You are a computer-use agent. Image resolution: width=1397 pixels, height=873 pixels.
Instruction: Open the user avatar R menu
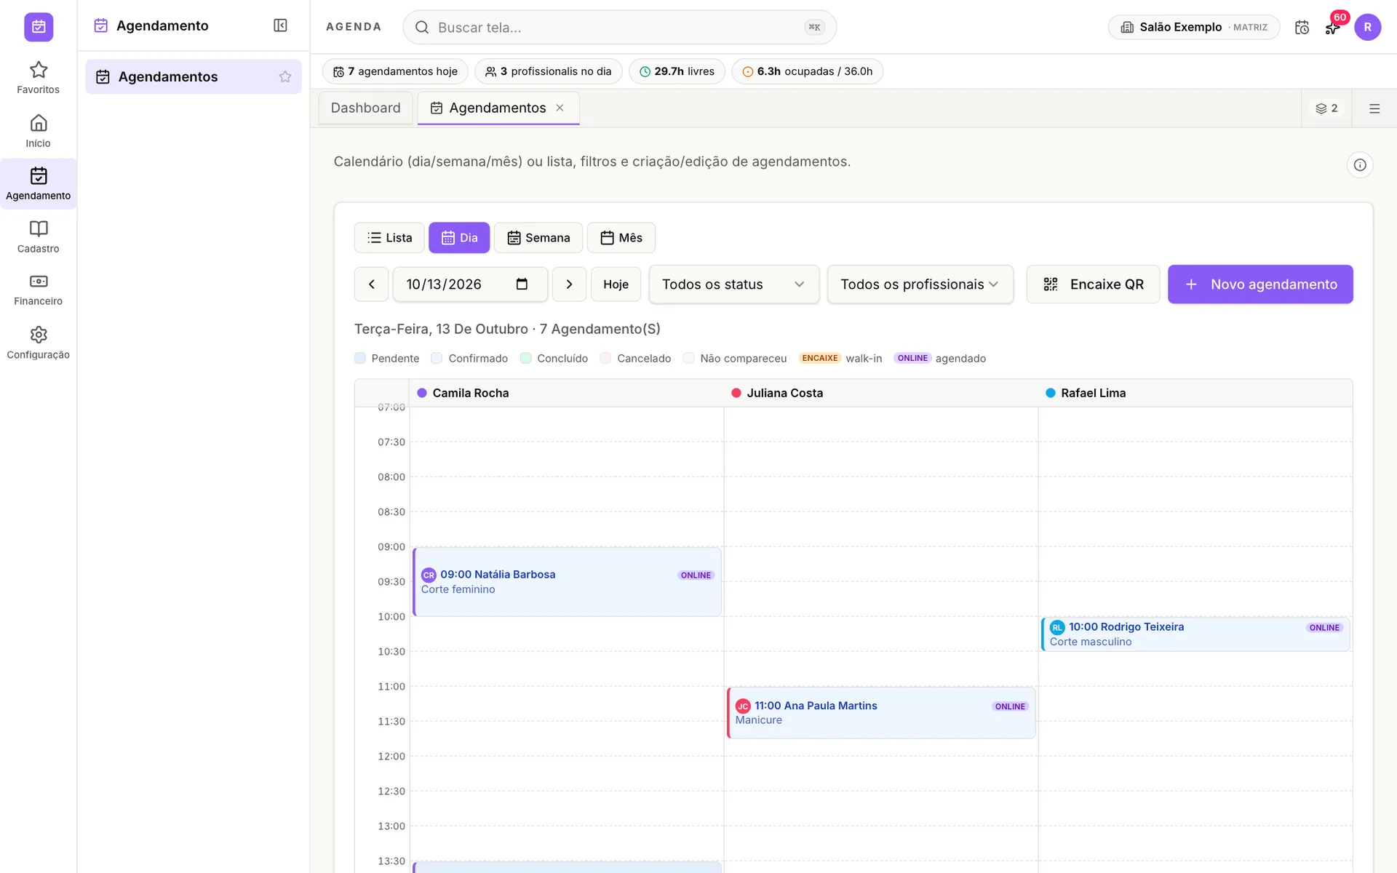pyautogui.click(x=1367, y=27)
